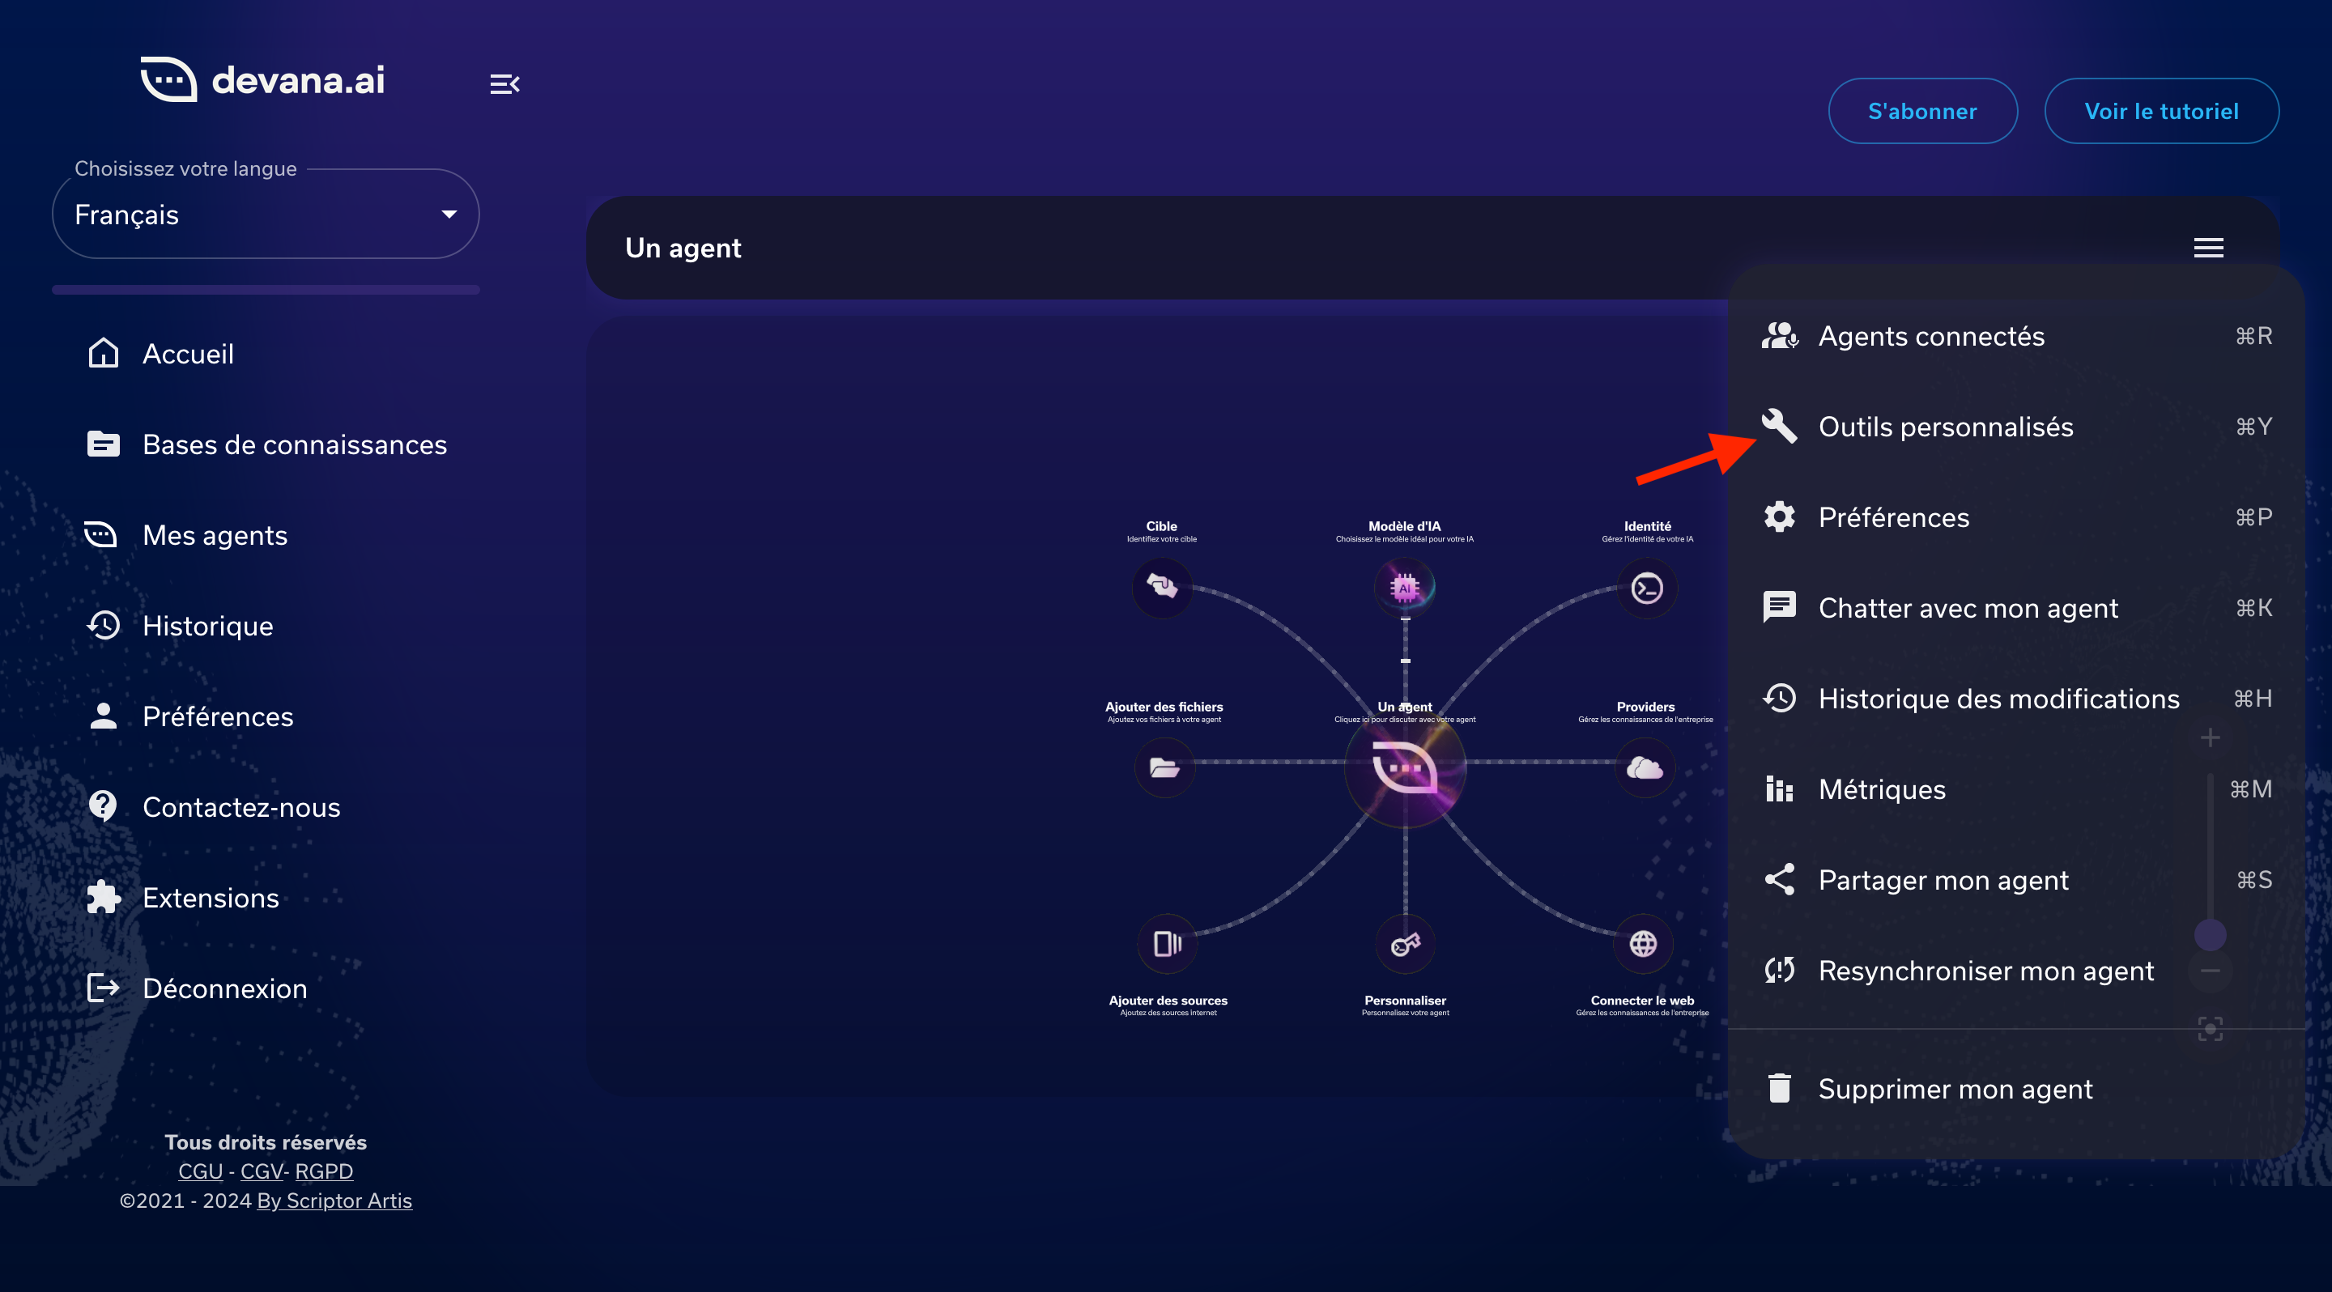Open the Modèle d'IA chip icon

click(1406, 588)
